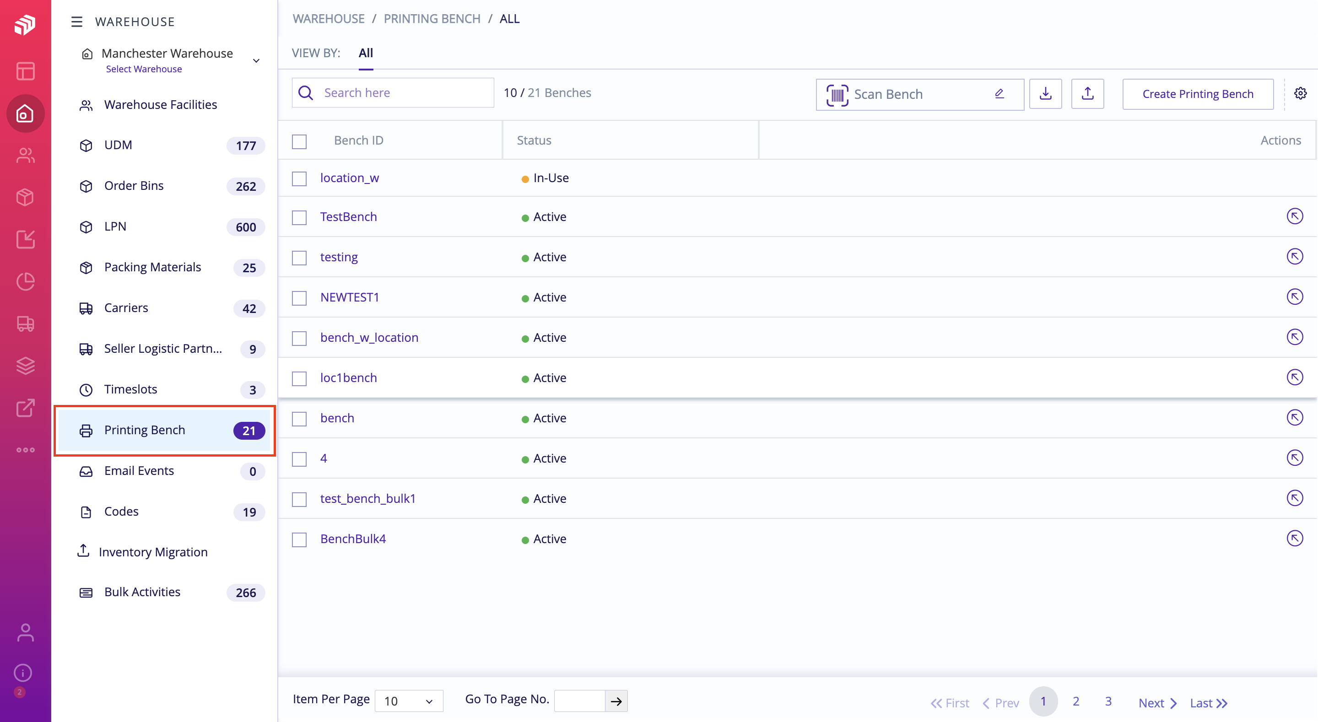Click the pencil edit icon in Scan Bench
This screenshot has width=1318, height=722.
coord(999,94)
